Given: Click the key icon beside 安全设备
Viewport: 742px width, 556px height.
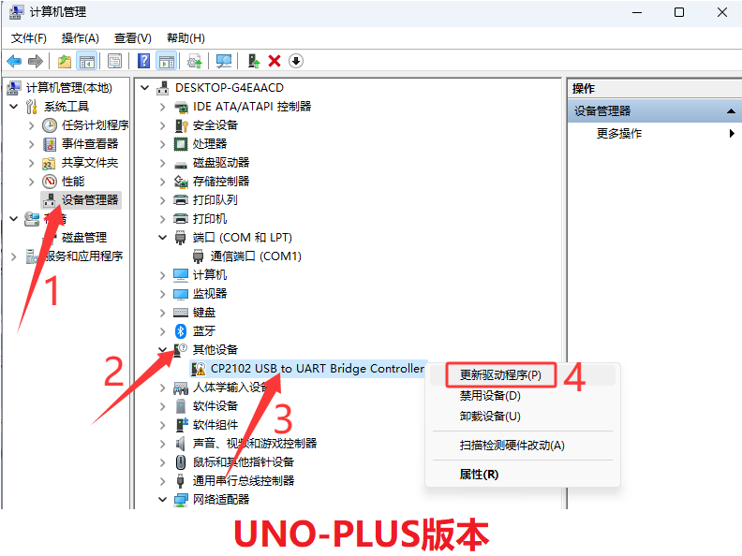Looking at the screenshot, I should [181, 125].
